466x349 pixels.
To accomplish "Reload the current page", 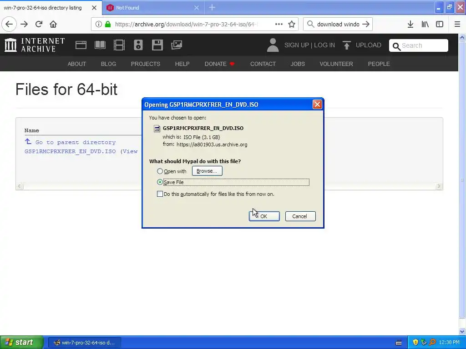I will (39, 24).
